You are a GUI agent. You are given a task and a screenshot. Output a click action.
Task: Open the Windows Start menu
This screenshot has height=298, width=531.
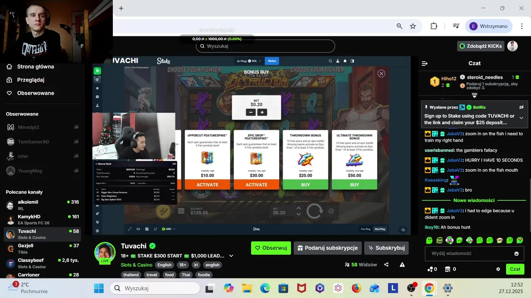(99, 288)
